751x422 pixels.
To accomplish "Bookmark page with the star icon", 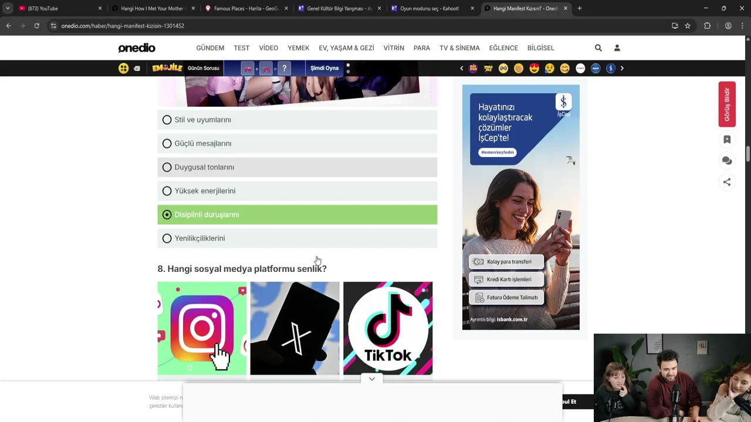I will pyautogui.click(x=688, y=26).
